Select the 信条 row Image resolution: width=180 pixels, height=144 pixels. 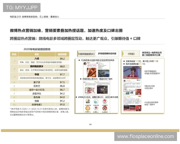tap(40, 101)
